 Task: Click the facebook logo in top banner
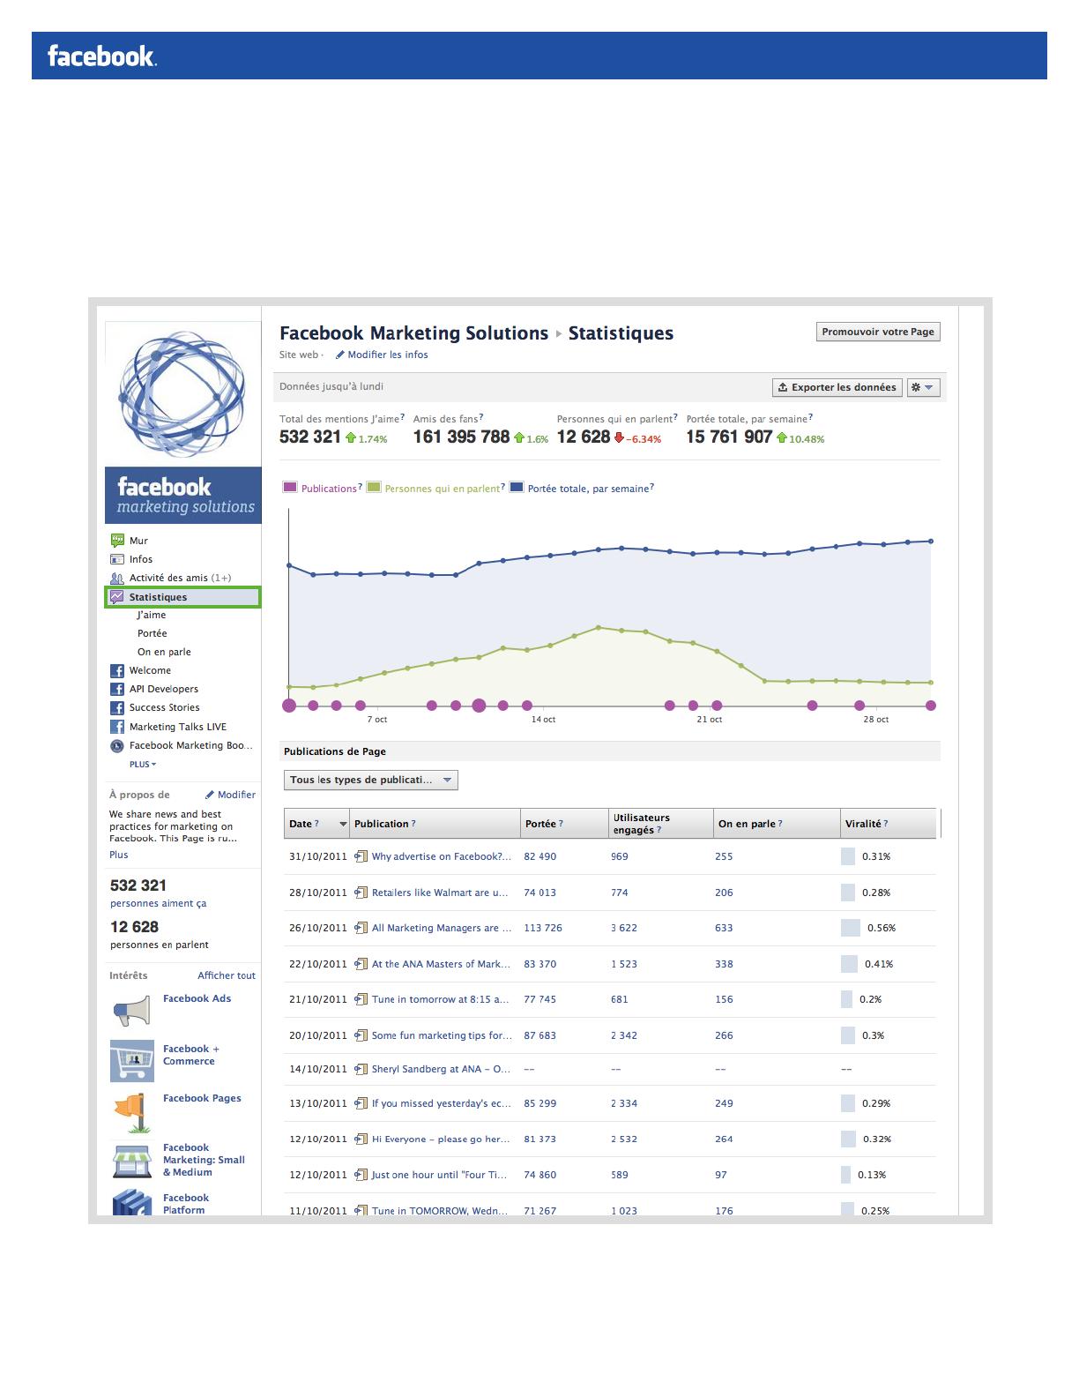click(x=102, y=56)
